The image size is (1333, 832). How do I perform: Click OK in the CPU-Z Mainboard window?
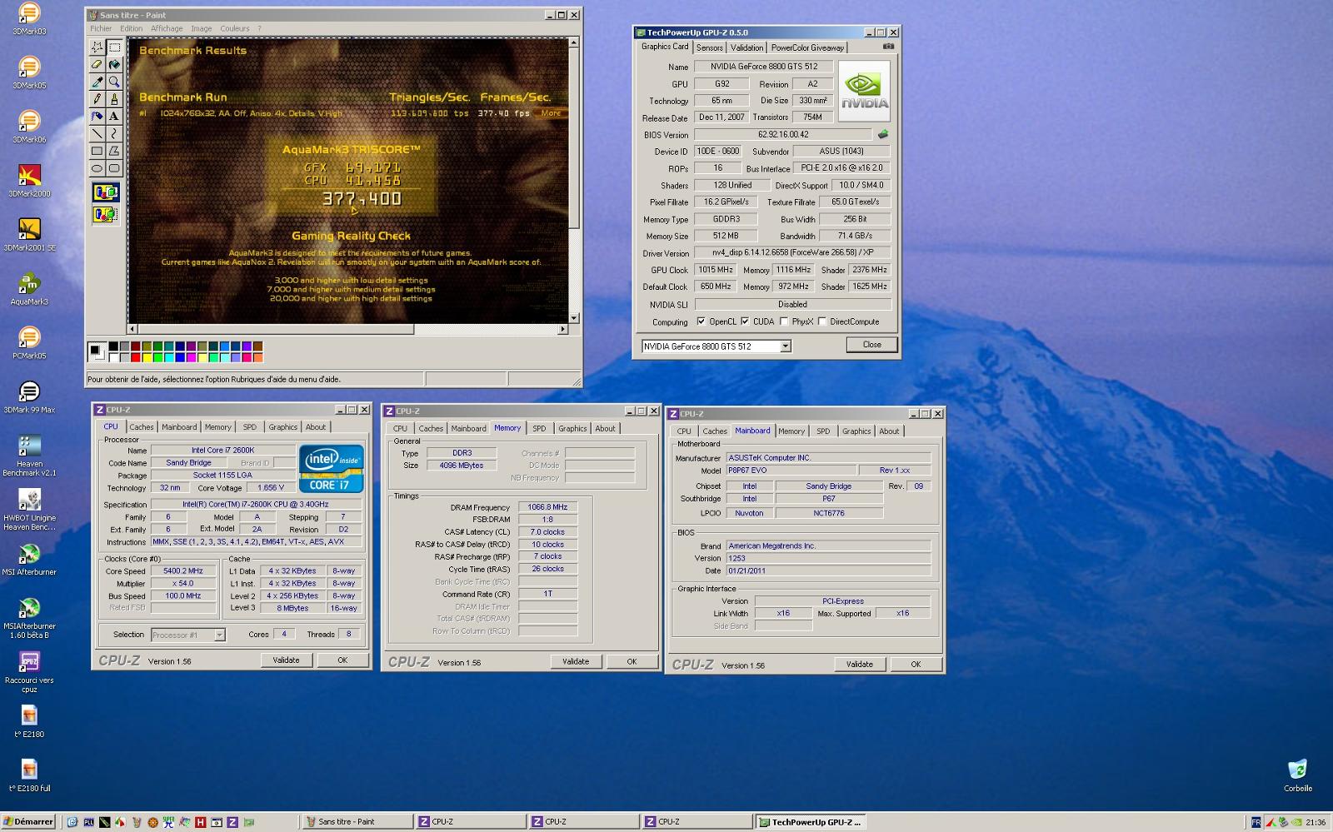click(916, 664)
